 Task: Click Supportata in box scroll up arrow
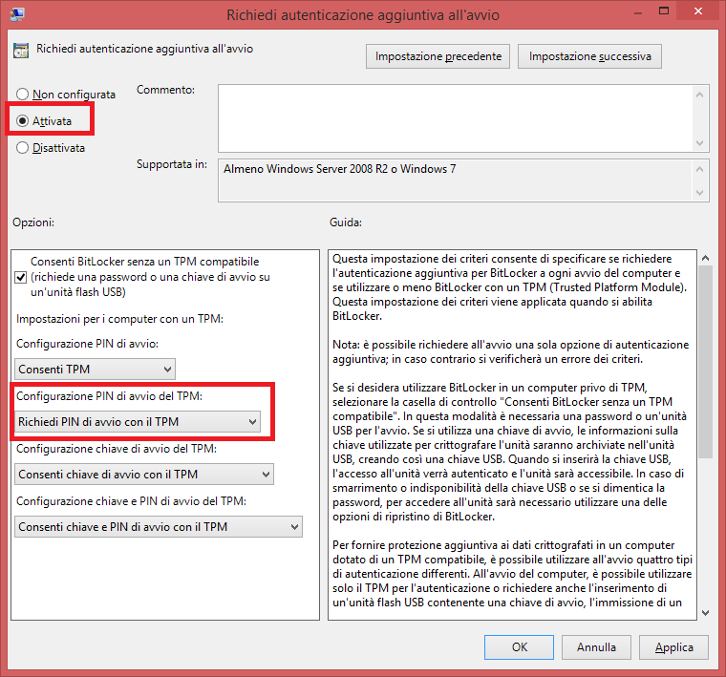[x=699, y=169]
